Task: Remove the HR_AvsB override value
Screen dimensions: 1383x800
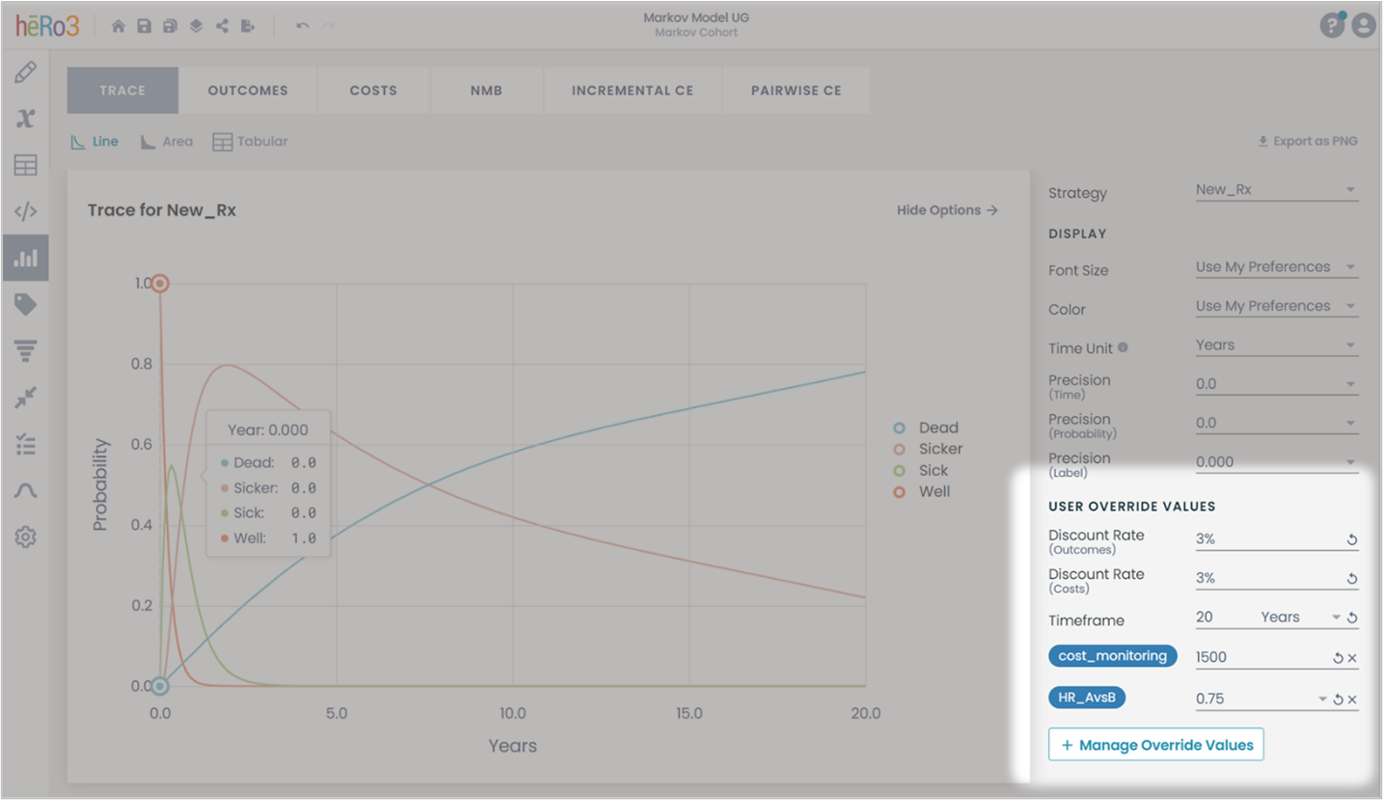Action: click(x=1352, y=700)
